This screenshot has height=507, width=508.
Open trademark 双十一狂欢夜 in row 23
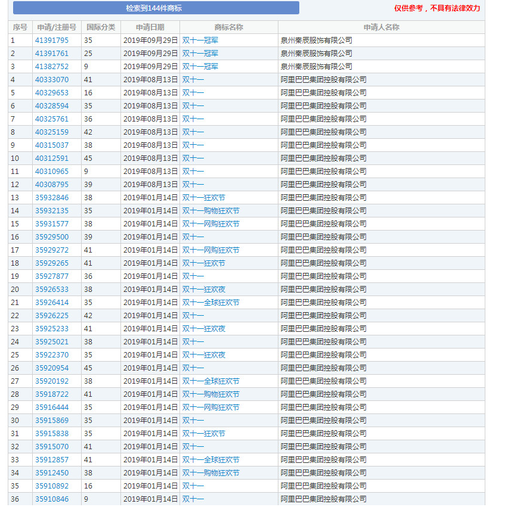(x=204, y=329)
